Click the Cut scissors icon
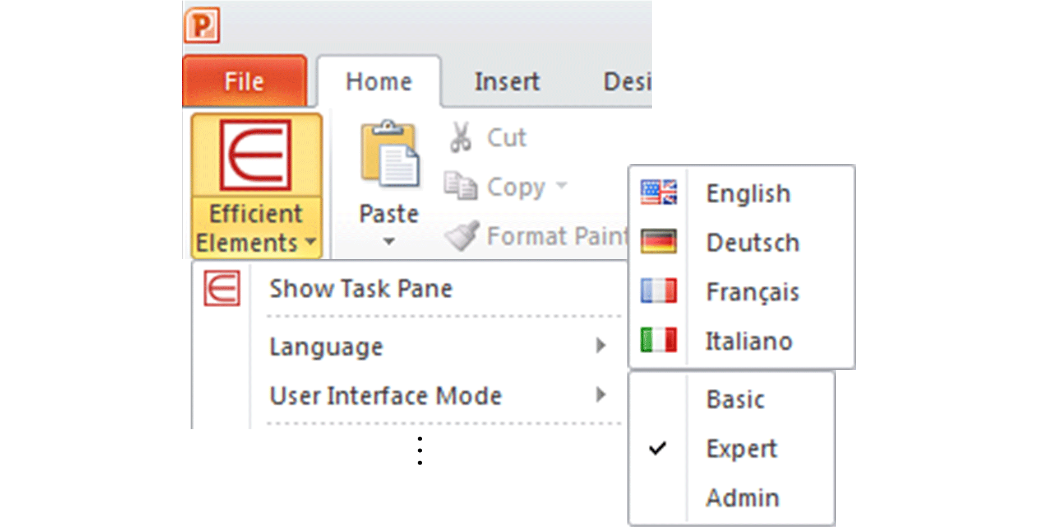 click(461, 138)
